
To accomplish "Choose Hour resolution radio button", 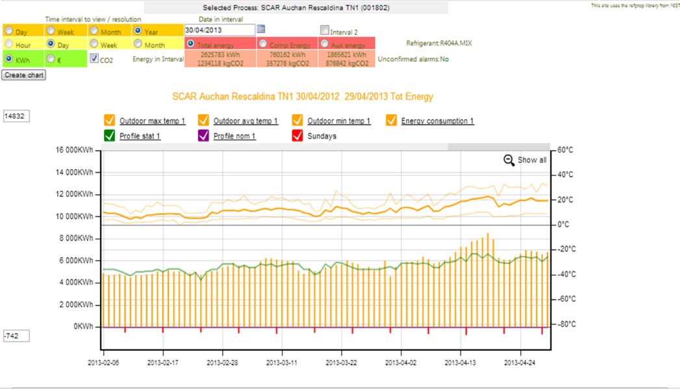I will tap(8, 43).
